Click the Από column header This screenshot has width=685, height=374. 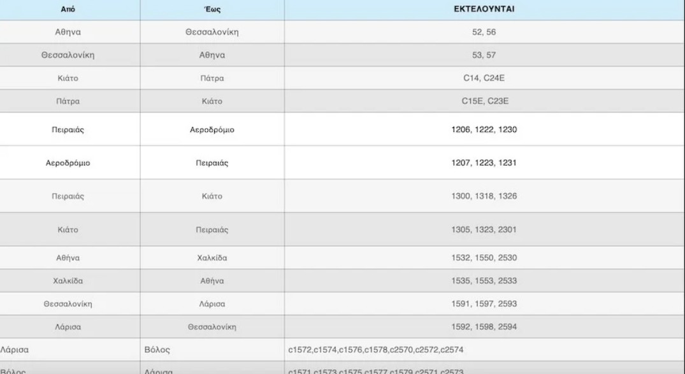[x=68, y=9]
